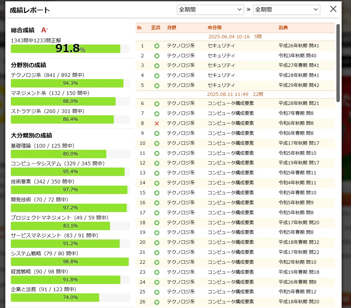Click source 平成17年秋期 問17

[x=299, y=143]
